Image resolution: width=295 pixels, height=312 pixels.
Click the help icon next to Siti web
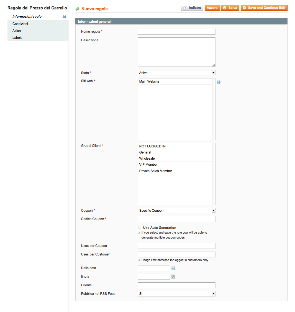pos(219,82)
